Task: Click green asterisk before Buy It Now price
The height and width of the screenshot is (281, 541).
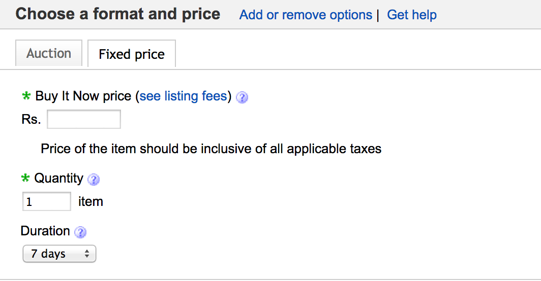Action: [x=26, y=96]
